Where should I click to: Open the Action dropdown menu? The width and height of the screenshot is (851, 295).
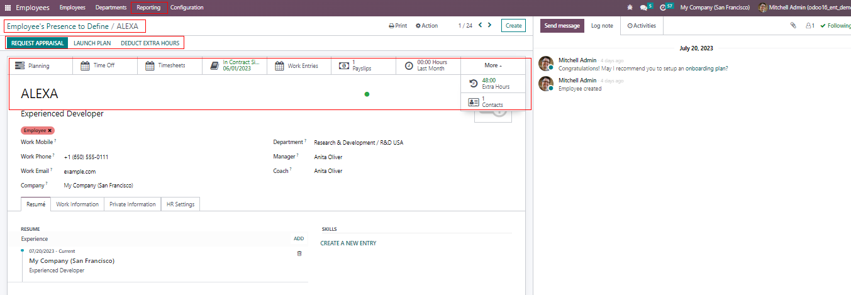tap(427, 26)
